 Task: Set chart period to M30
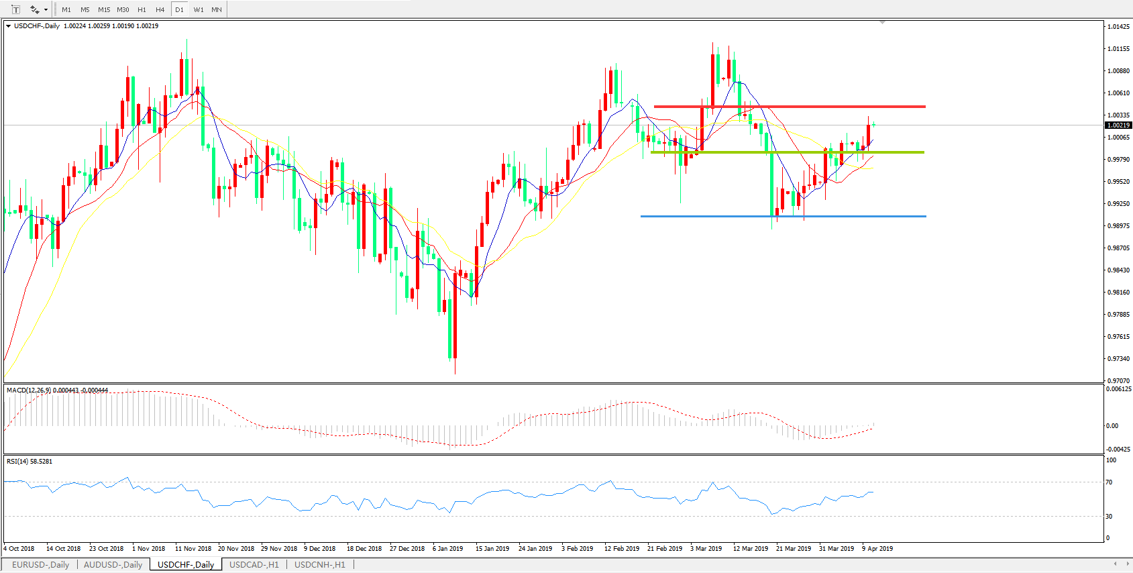click(123, 9)
